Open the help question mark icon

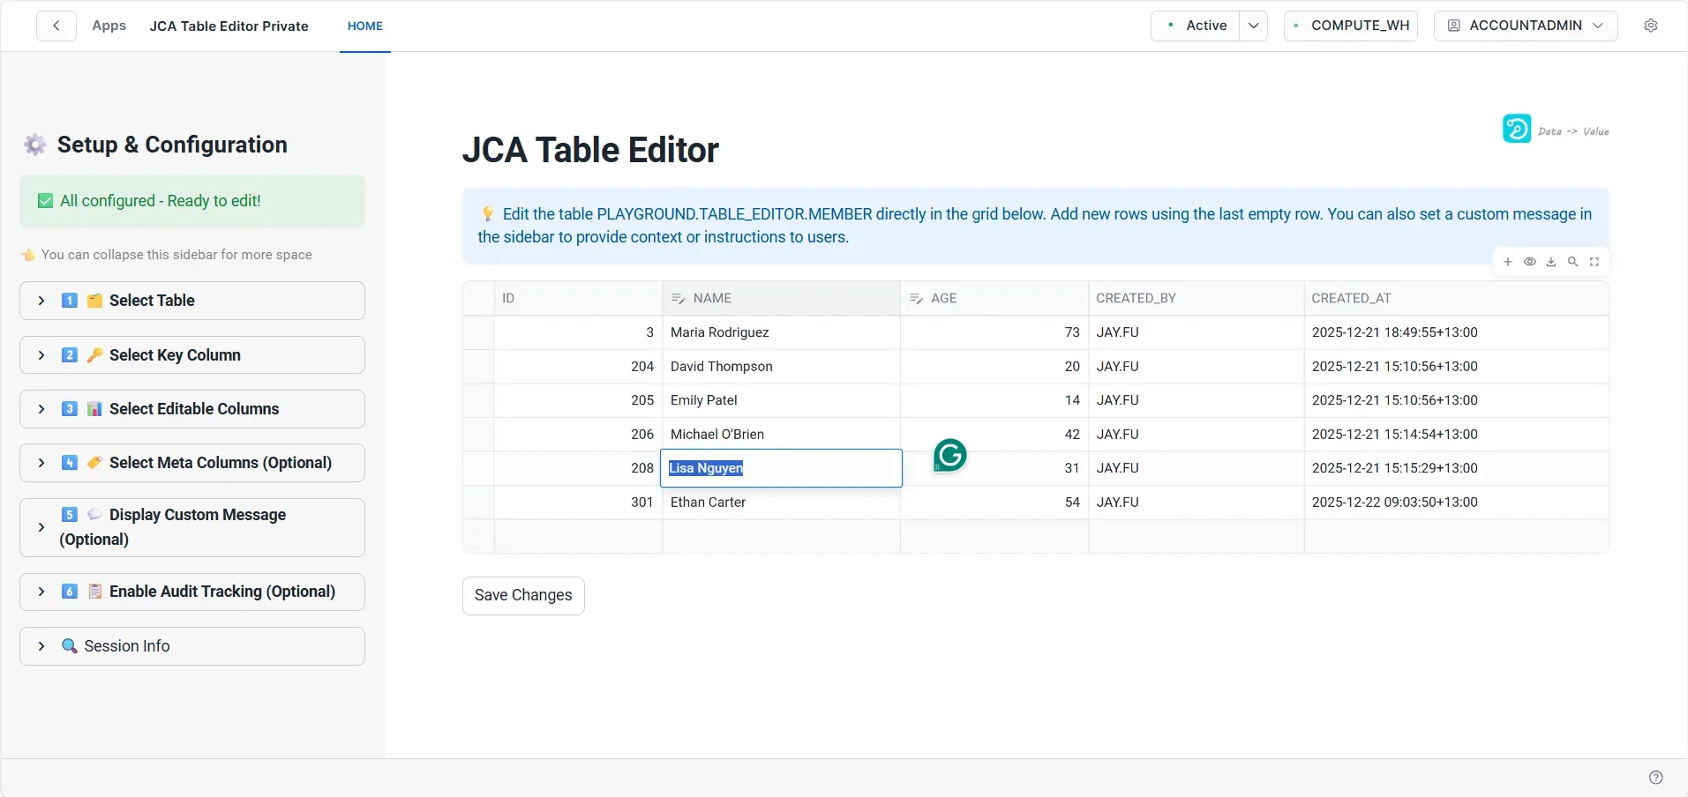click(1656, 778)
